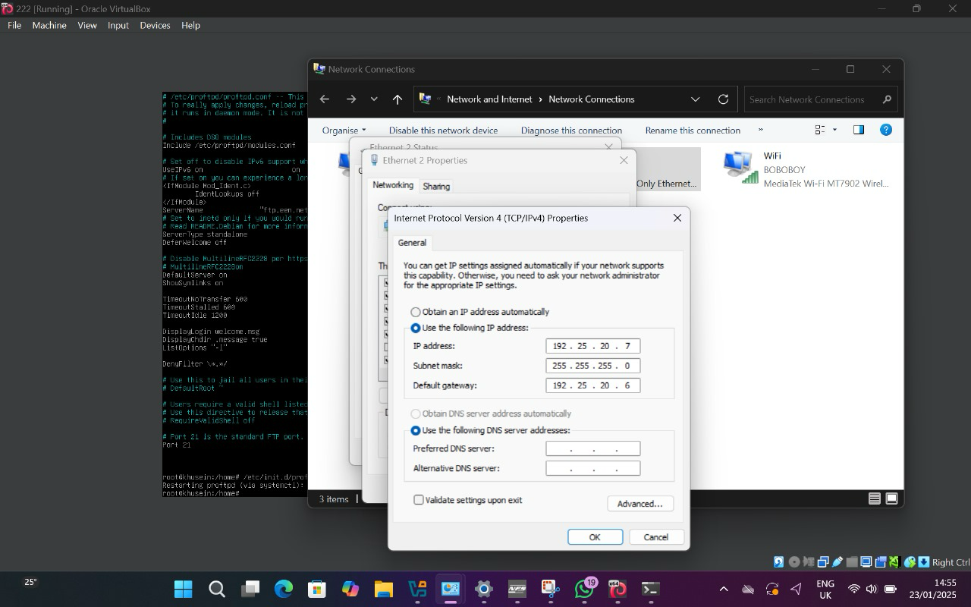This screenshot has width=971, height=607.
Task: Expand the Organise dropdown menu
Action: click(344, 131)
